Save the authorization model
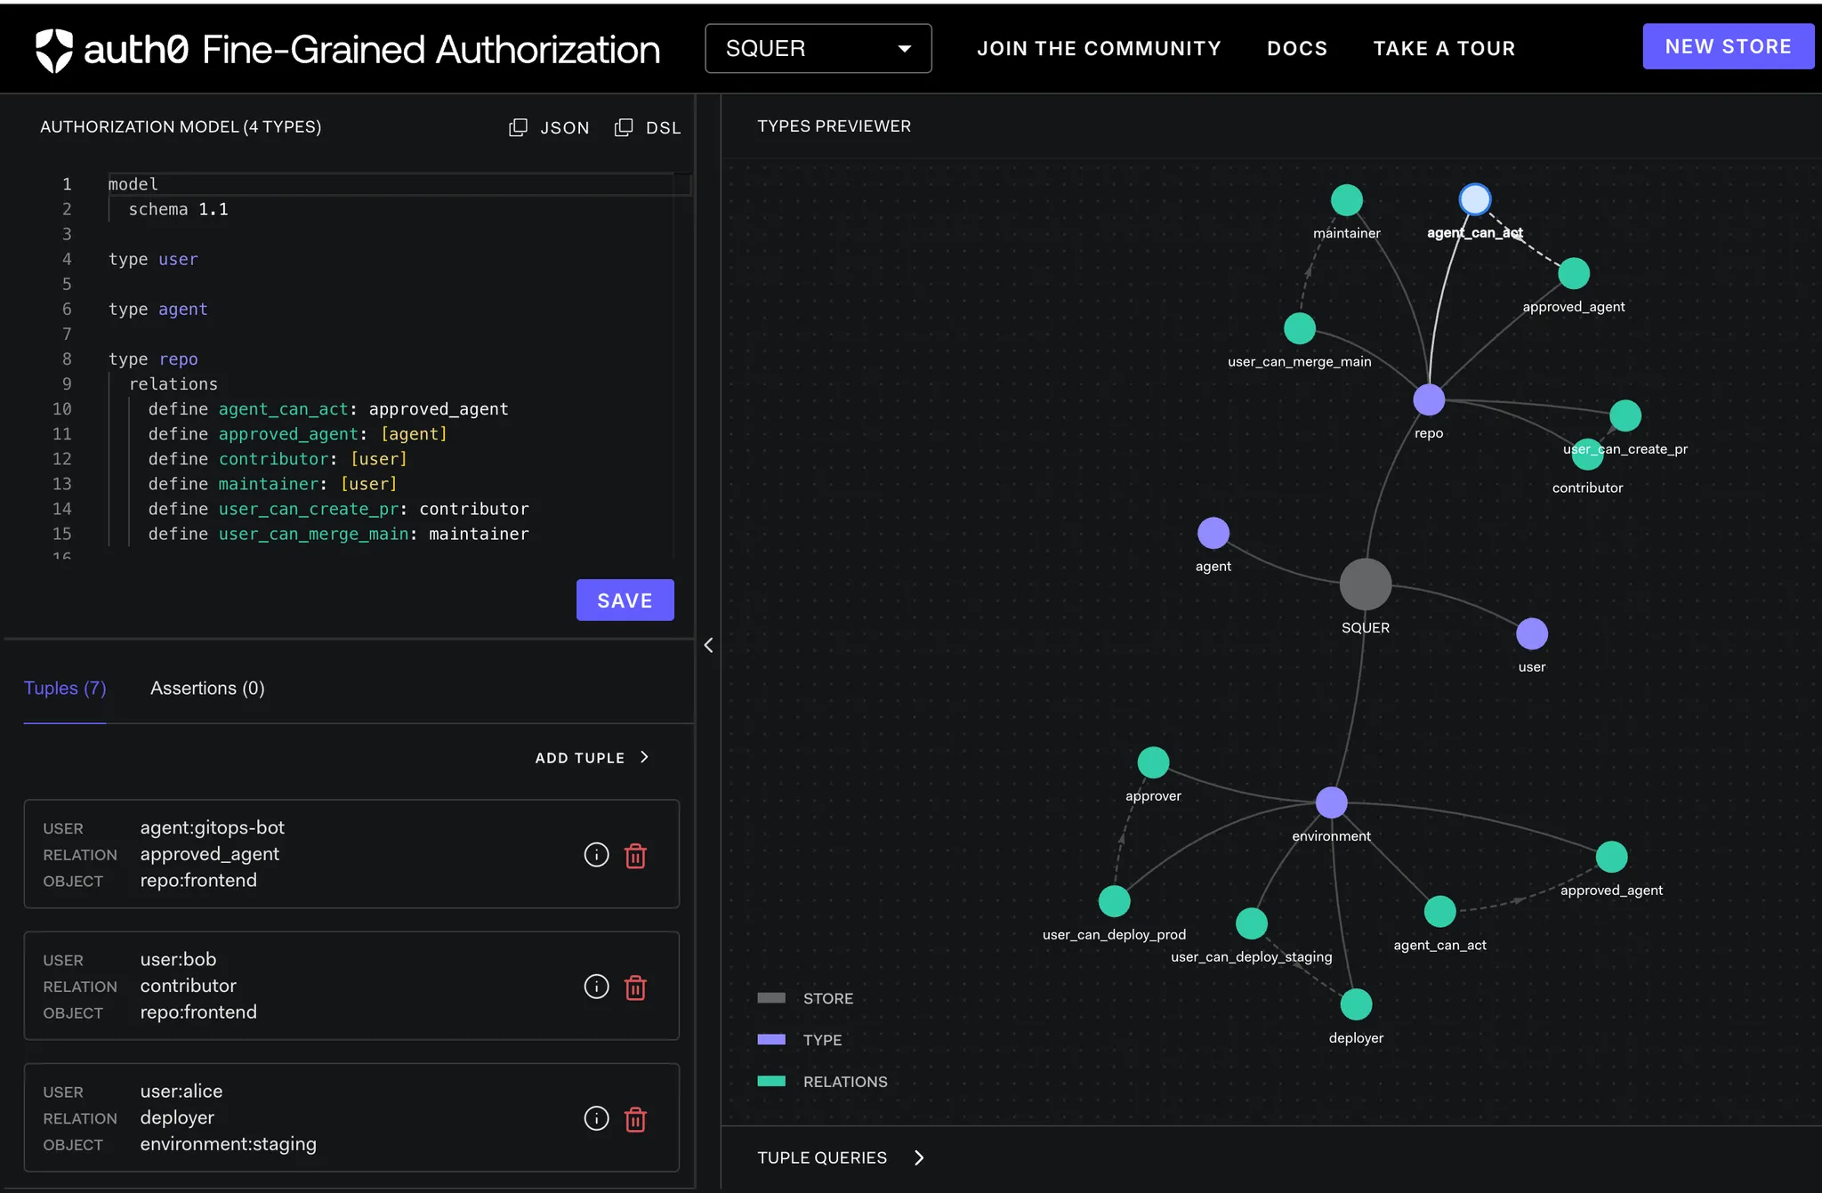The height and width of the screenshot is (1193, 1822). pos(625,601)
